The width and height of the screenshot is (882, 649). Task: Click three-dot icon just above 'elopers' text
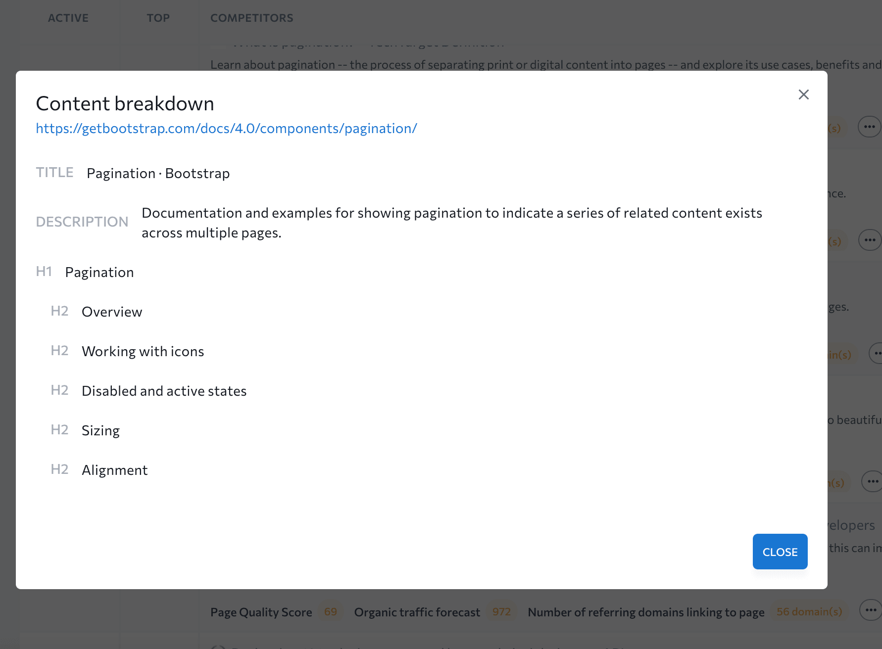[x=872, y=481]
